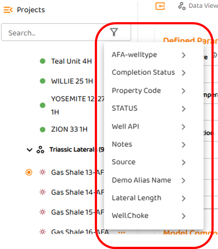This screenshot has width=218, height=249.
Task: Click the green status dot for ZION 33 1H
Action: point(43,129)
